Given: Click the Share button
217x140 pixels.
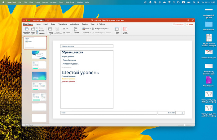Looking at the screenshot, I should pyautogui.click(x=190, y=24).
